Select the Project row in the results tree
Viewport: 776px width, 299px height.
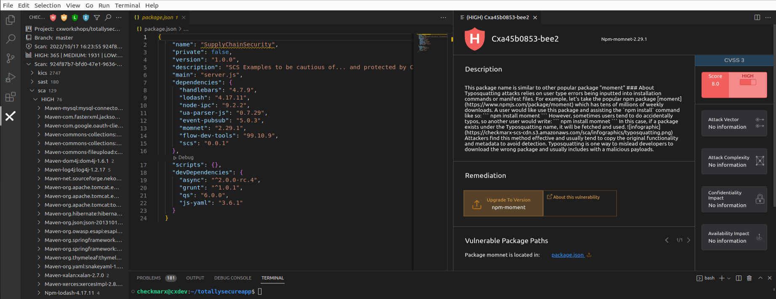(75, 29)
